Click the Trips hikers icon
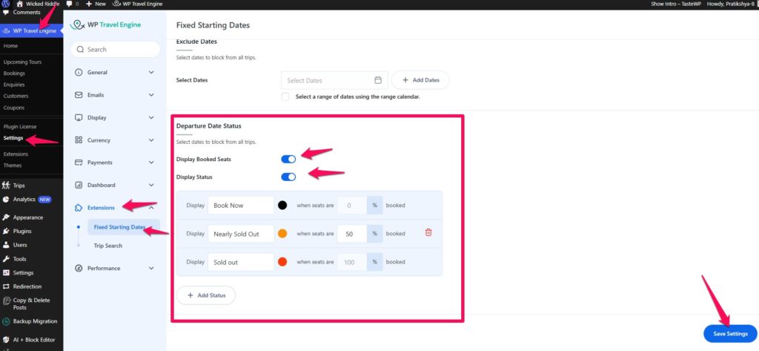759x351 pixels. 6,186
